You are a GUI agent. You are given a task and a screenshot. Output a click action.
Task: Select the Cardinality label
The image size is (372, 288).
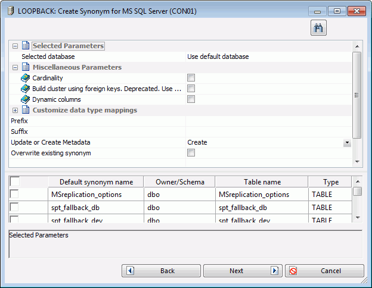(x=48, y=78)
